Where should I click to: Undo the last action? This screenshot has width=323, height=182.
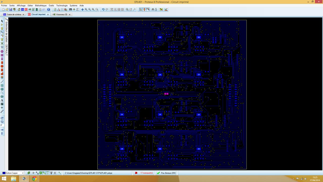tap(103, 10)
